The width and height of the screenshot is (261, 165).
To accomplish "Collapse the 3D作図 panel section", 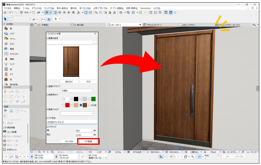I will point(3,24).
